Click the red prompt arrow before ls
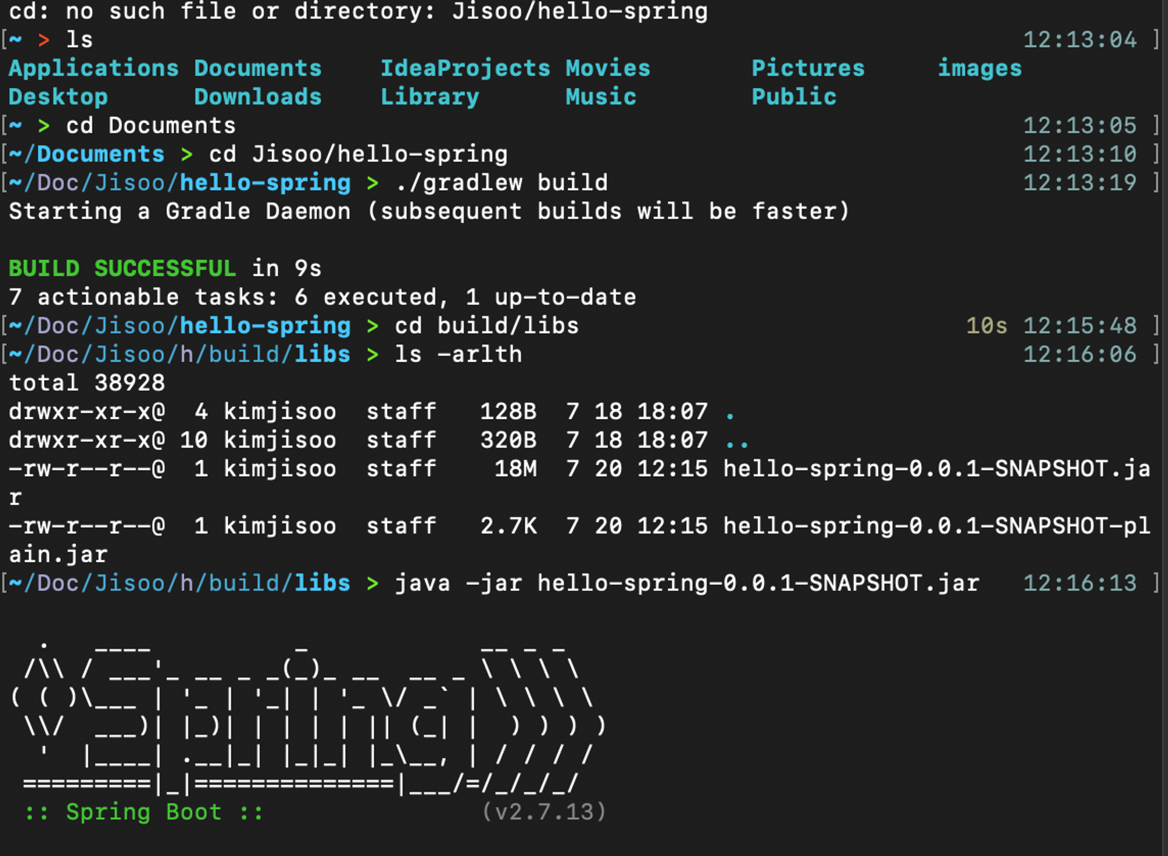This screenshot has width=1168, height=856. 43,40
